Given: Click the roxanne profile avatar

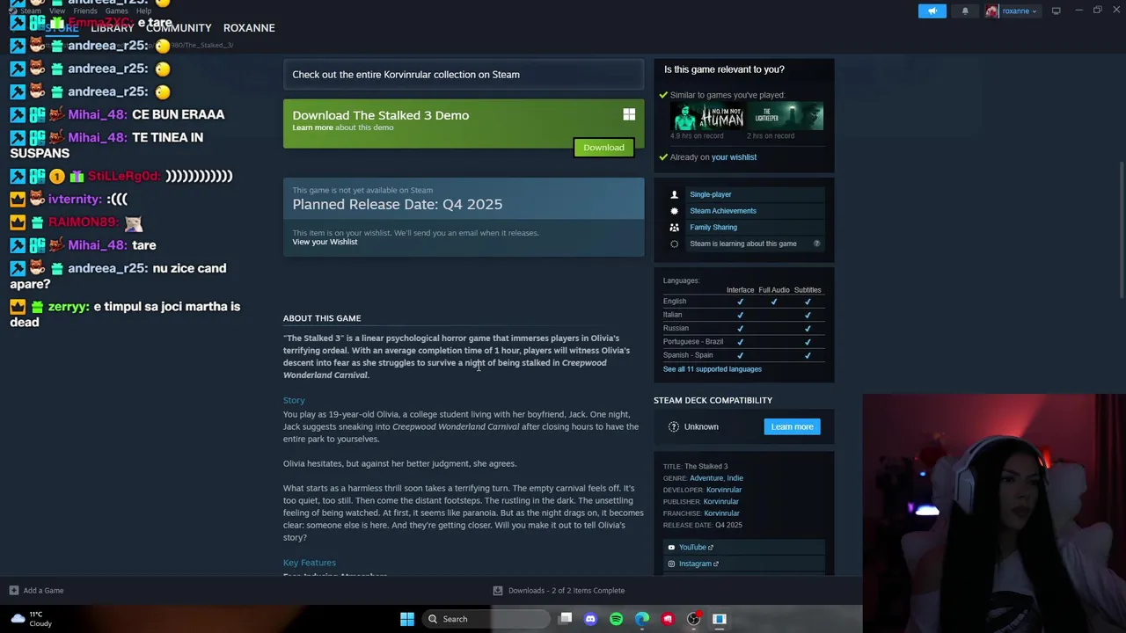Looking at the screenshot, I should tap(992, 11).
